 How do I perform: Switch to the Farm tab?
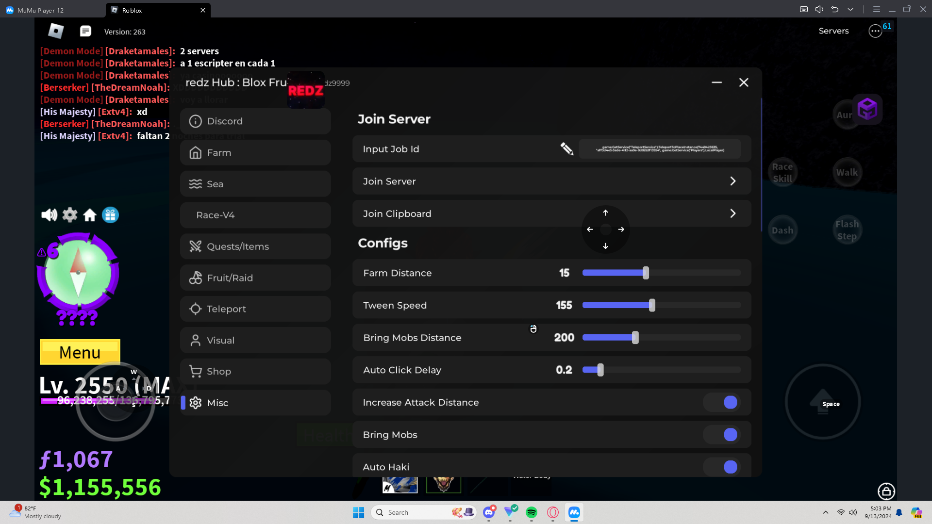pos(255,152)
